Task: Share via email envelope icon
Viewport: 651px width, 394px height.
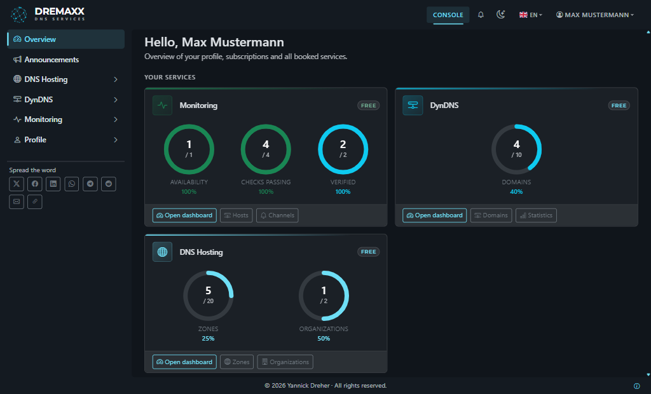Action: tap(17, 202)
